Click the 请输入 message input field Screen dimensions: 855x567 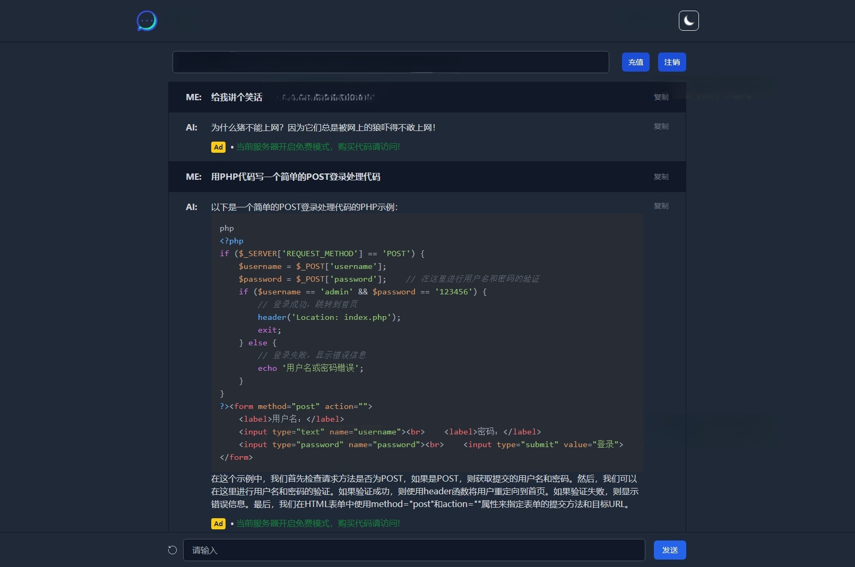414,550
